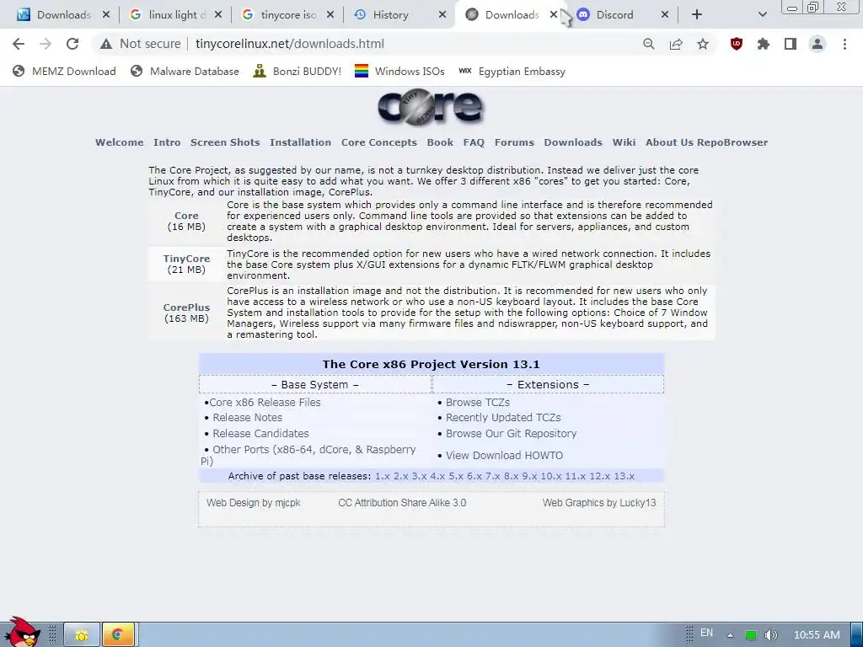Close the tinycore iso tab
863x647 pixels.
pyautogui.click(x=330, y=15)
